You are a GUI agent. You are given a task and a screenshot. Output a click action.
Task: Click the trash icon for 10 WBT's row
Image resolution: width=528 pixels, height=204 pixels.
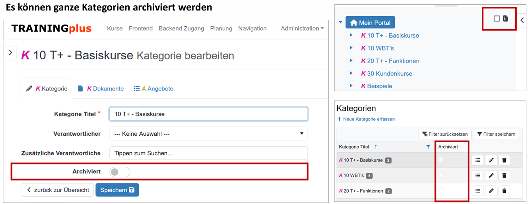click(504, 176)
